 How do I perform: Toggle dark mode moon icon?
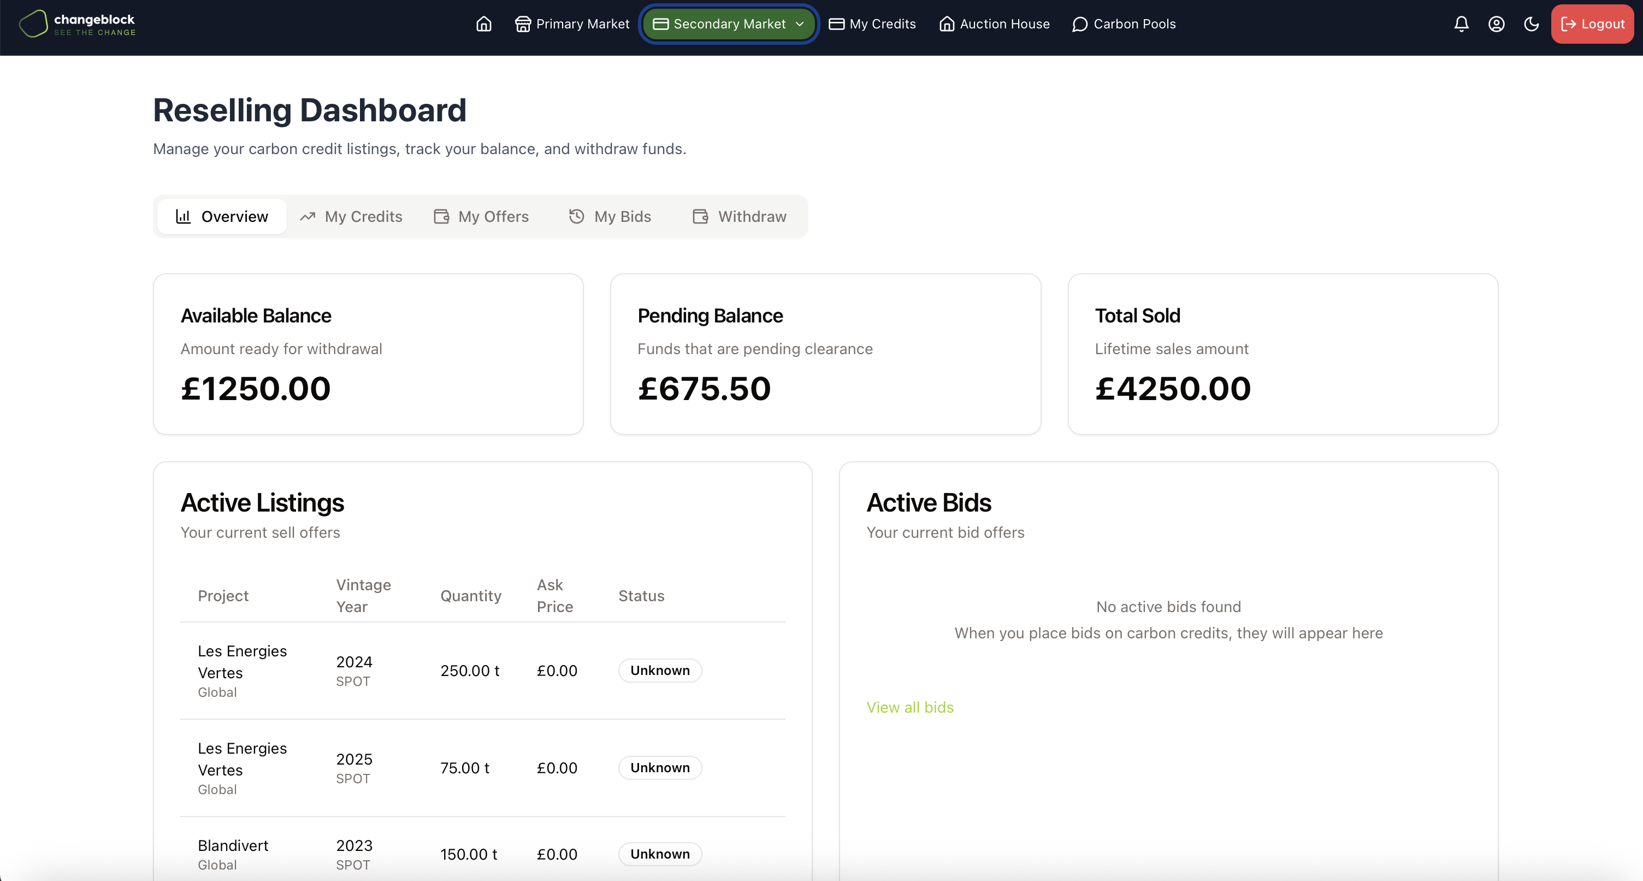(x=1532, y=24)
